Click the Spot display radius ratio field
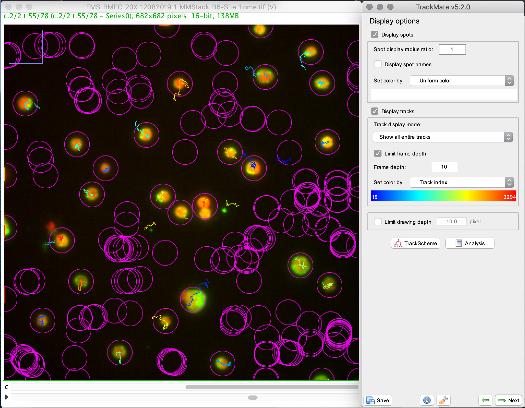525x408 pixels. pos(452,50)
